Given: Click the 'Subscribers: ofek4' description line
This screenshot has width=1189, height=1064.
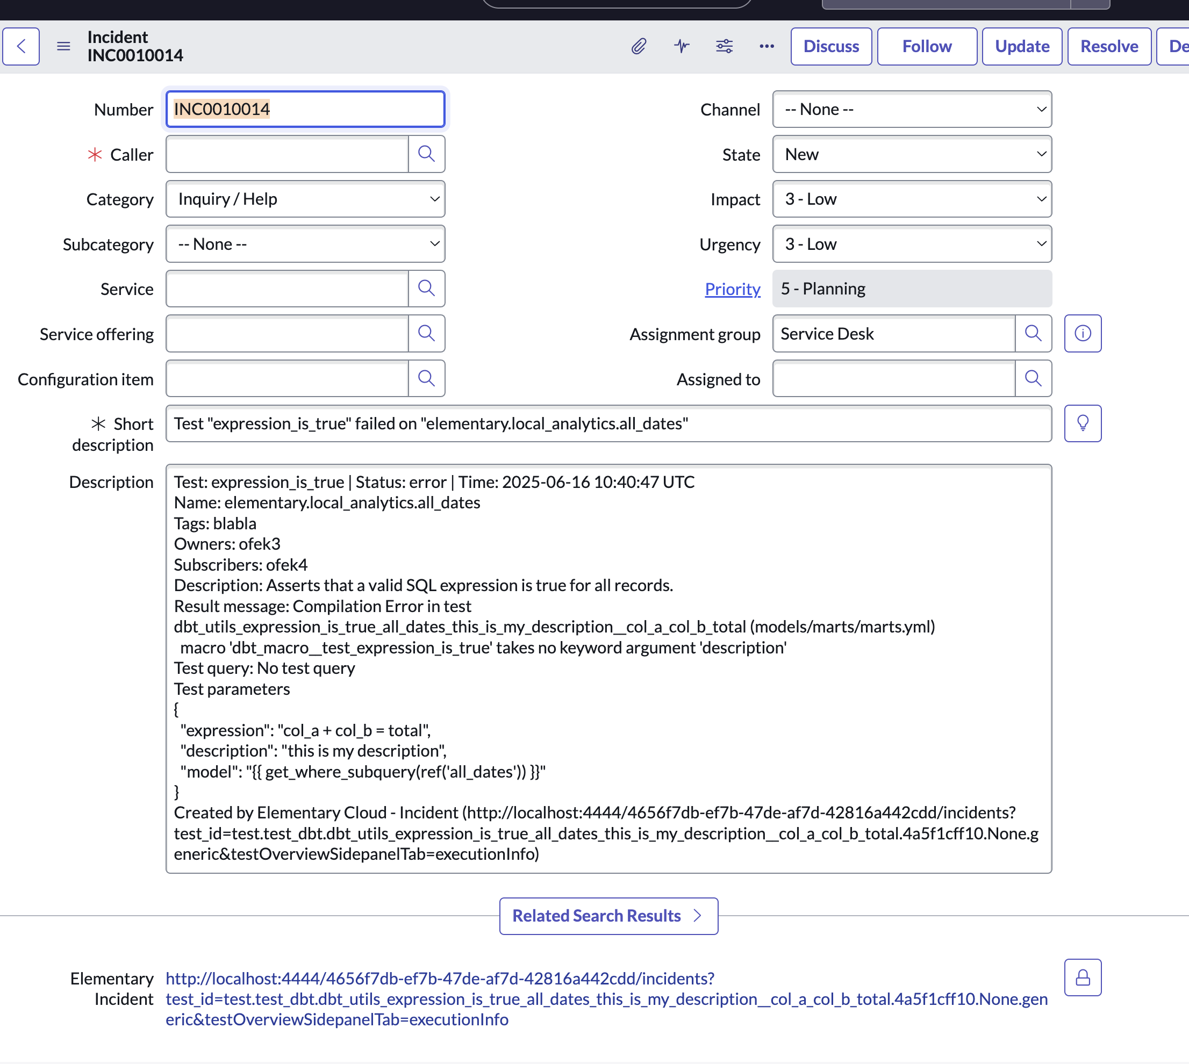Looking at the screenshot, I should pos(240,565).
